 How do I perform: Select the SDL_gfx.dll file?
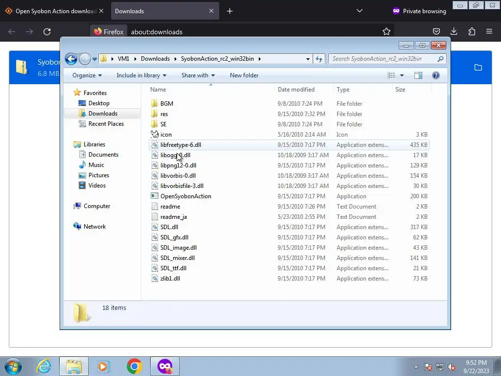(x=174, y=237)
